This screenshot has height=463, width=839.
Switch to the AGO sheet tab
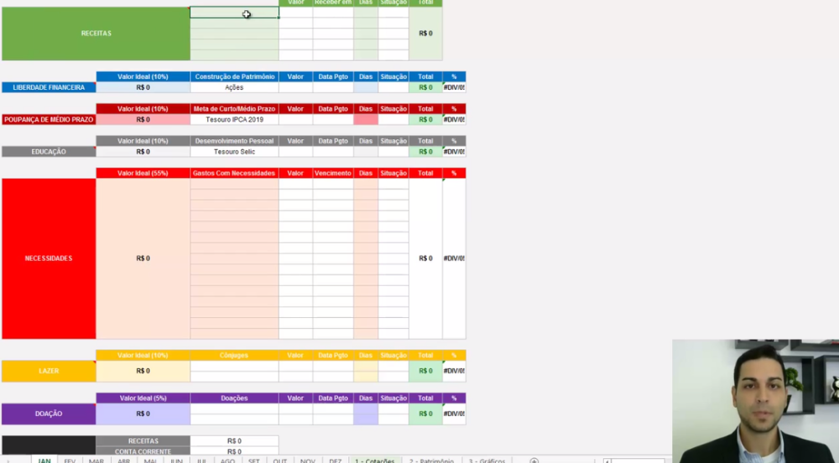(227, 460)
